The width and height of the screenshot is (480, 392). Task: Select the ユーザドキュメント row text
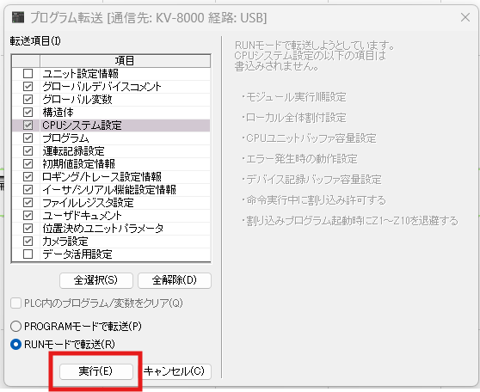tap(82, 215)
